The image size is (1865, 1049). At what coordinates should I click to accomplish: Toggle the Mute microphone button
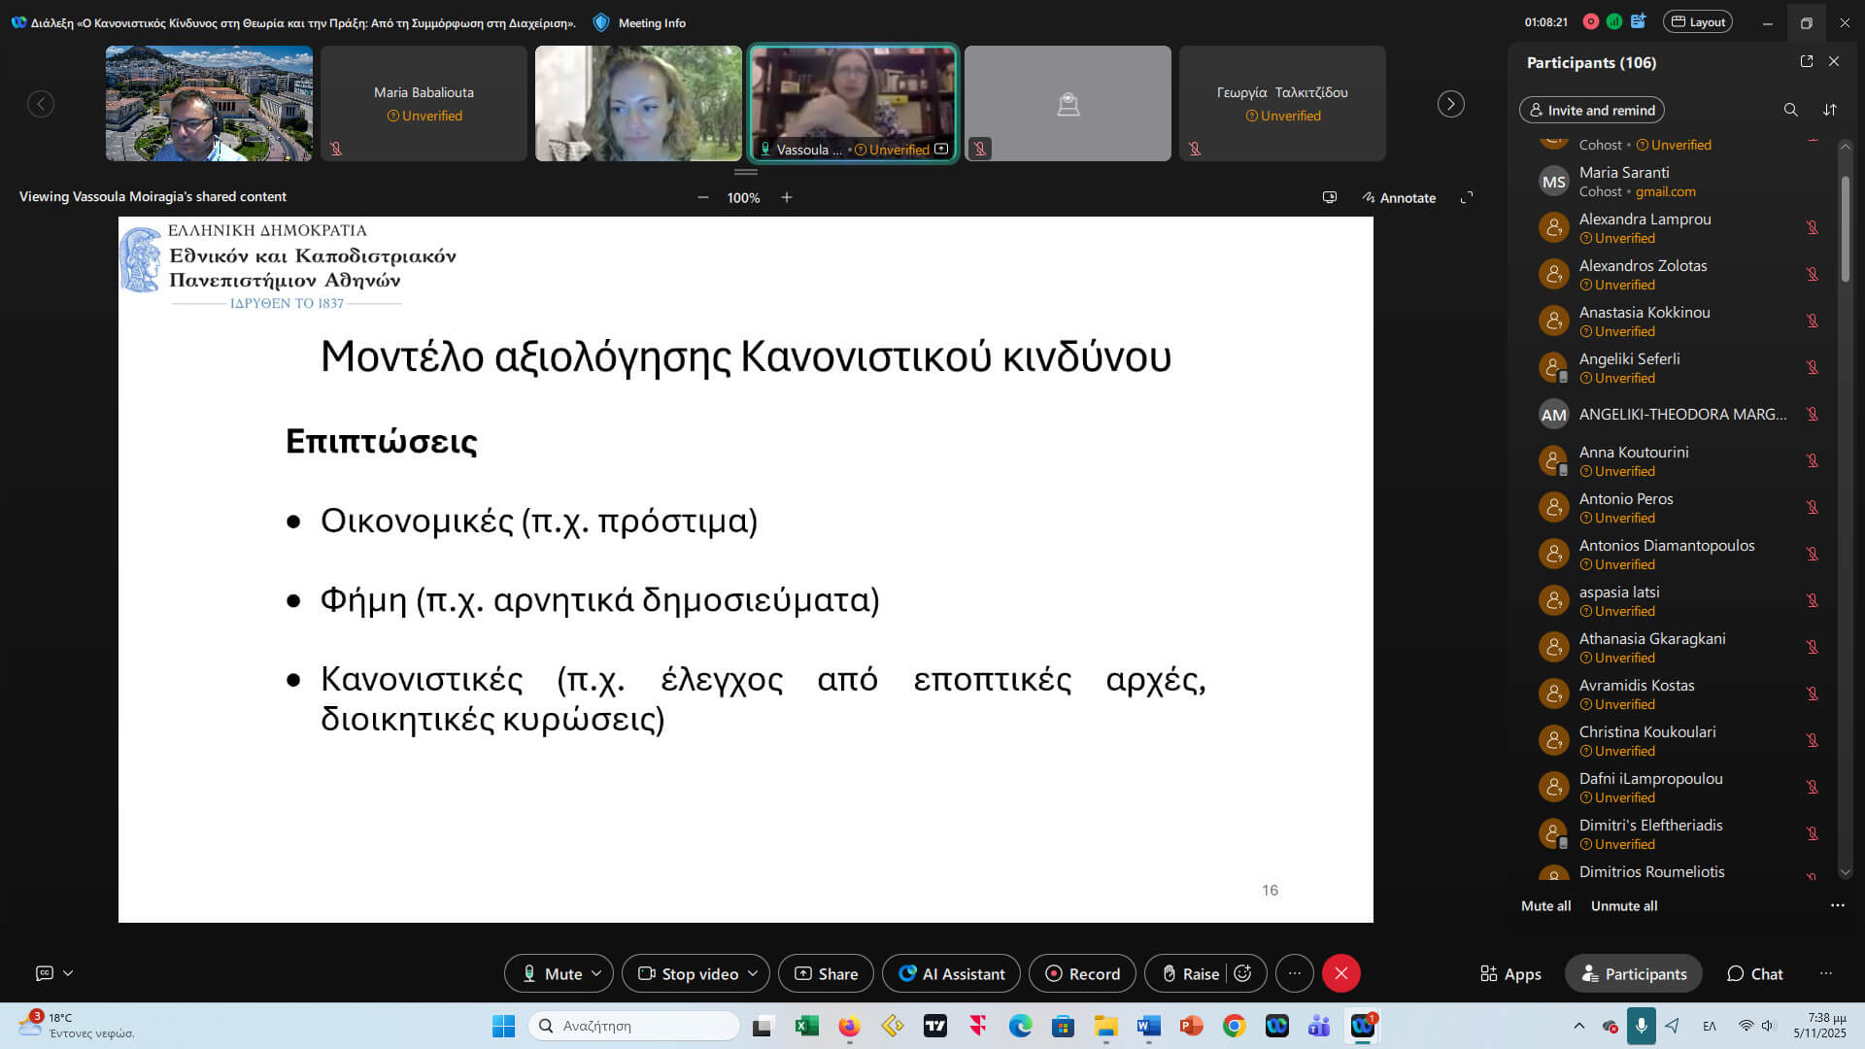552,973
